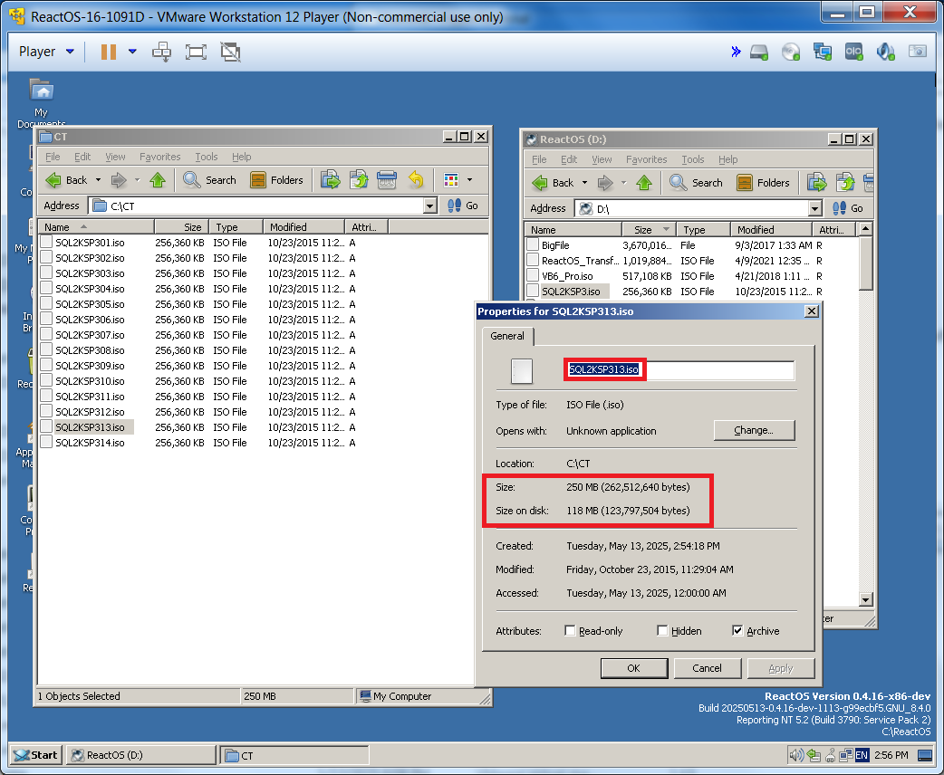Image resolution: width=944 pixels, height=775 pixels.
Task: Open the ReactOS Start menu
Action: click(36, 755)
